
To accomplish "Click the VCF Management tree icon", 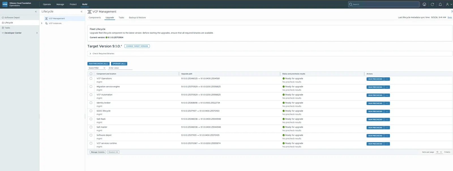I will [x=46, y=18].
